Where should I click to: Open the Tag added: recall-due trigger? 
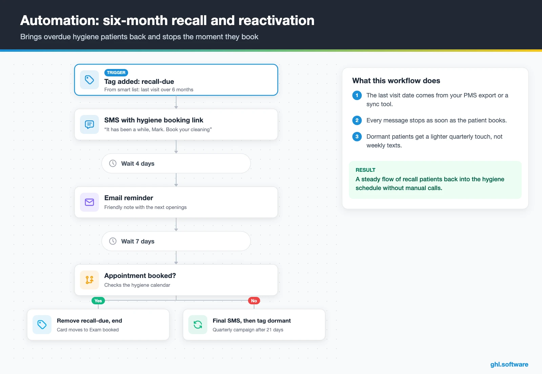pyautogui.click(x=176, y=80)
